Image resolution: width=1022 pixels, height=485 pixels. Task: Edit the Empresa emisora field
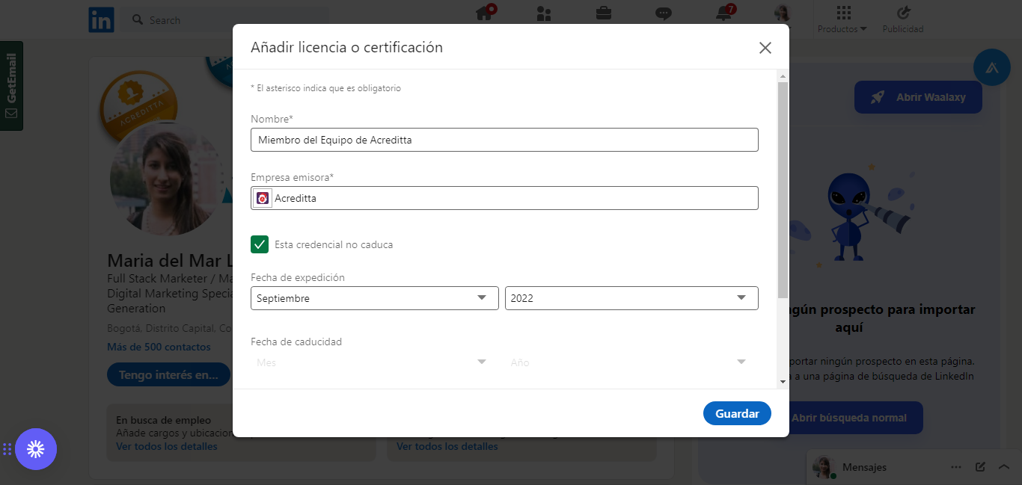tap(504, 198)
